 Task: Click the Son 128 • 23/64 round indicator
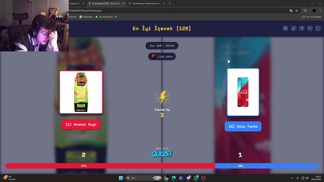162,46
